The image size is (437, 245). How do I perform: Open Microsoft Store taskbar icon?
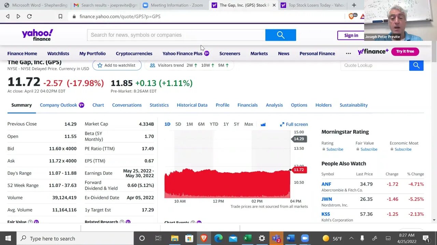[x=189, y=239]
